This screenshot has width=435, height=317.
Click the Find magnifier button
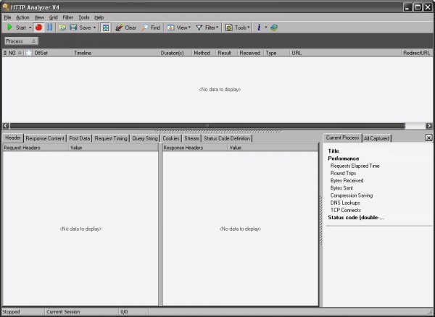pyautogui.click(x=151, y=28)
